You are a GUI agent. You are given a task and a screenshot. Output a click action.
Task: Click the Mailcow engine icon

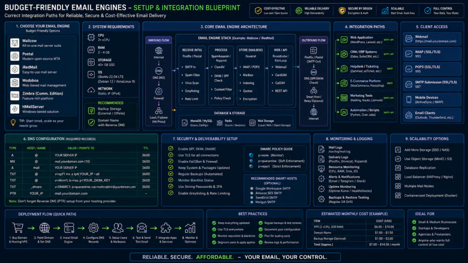click(15, 43)
